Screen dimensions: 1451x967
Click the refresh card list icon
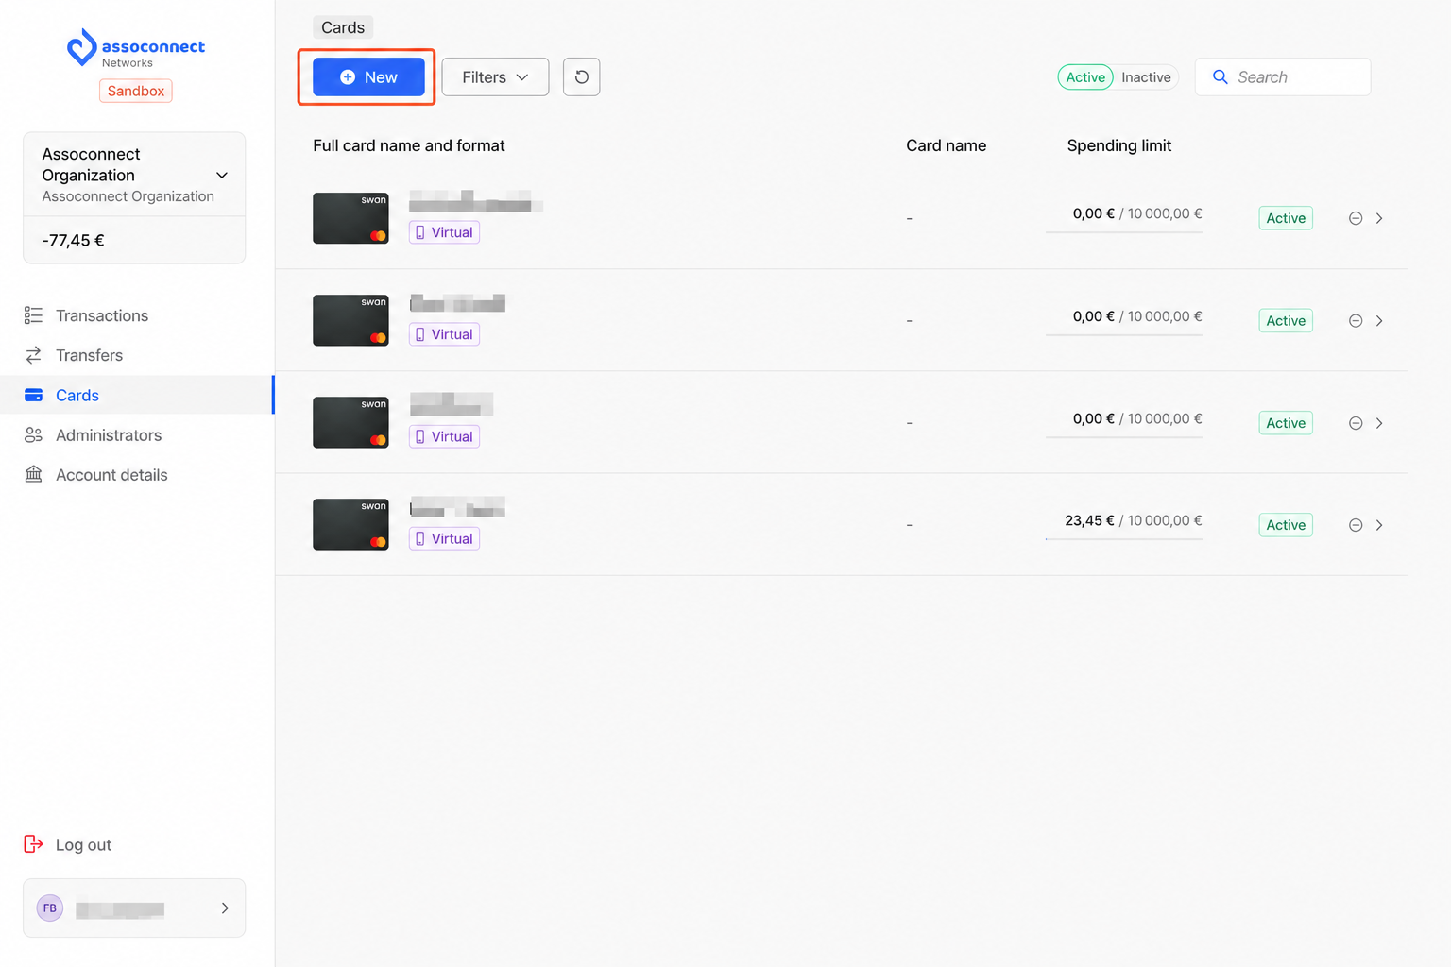(x=581, y=77)
